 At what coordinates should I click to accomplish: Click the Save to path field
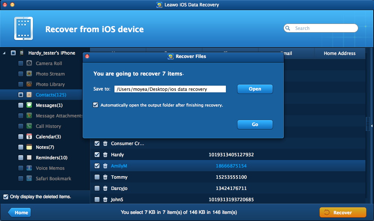(x=170, y=89)
